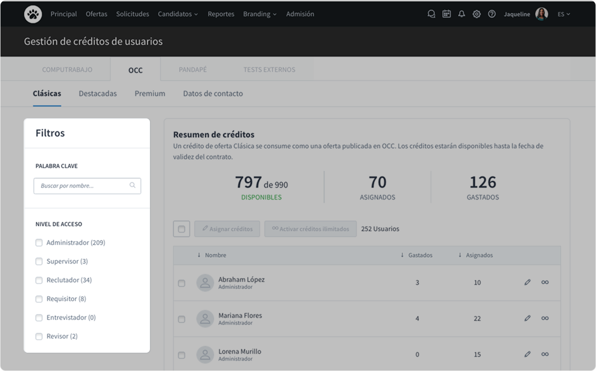Check the Administrador (209) filter
The height and width of the screenshot is (371, 596).
click(x=39, y=243)
